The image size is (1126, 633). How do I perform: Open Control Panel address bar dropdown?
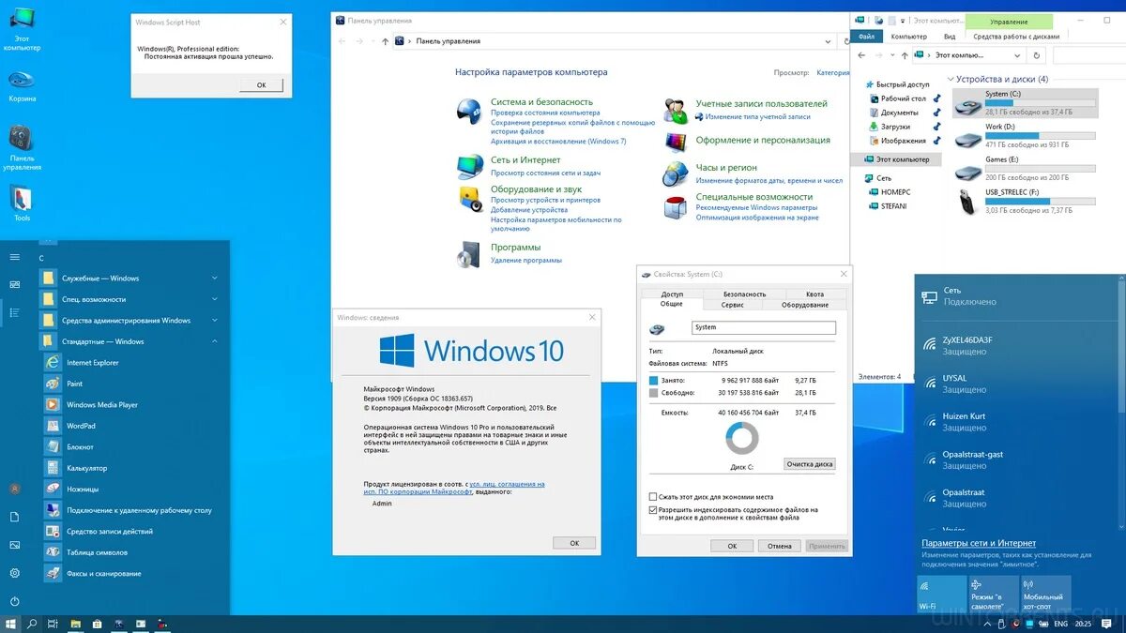pyautogui.click(x=827, y=41)
